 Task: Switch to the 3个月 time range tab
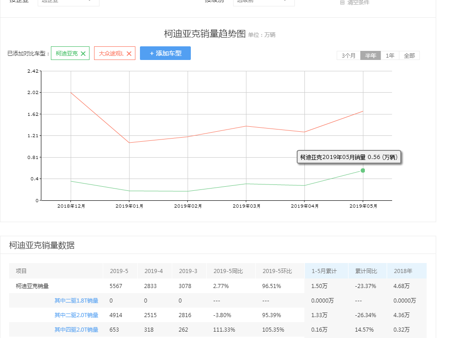coord(348,55)
